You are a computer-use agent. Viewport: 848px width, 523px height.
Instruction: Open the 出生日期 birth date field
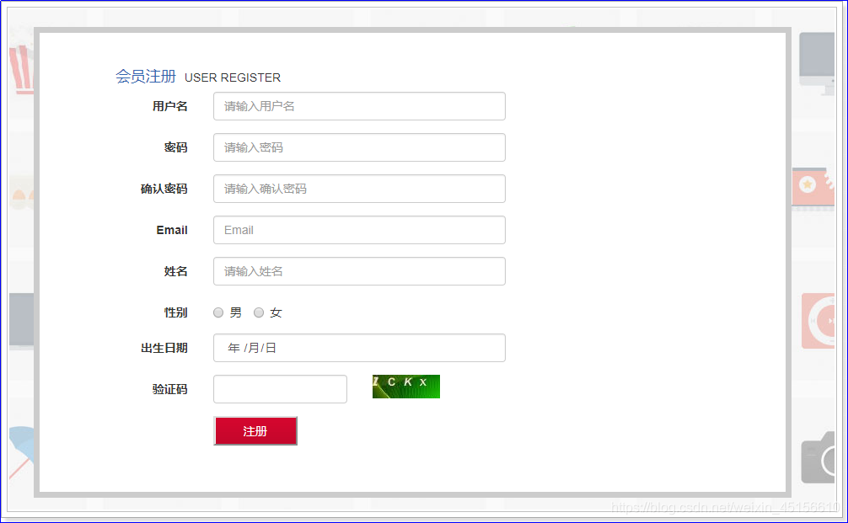(x=359, y=348)
